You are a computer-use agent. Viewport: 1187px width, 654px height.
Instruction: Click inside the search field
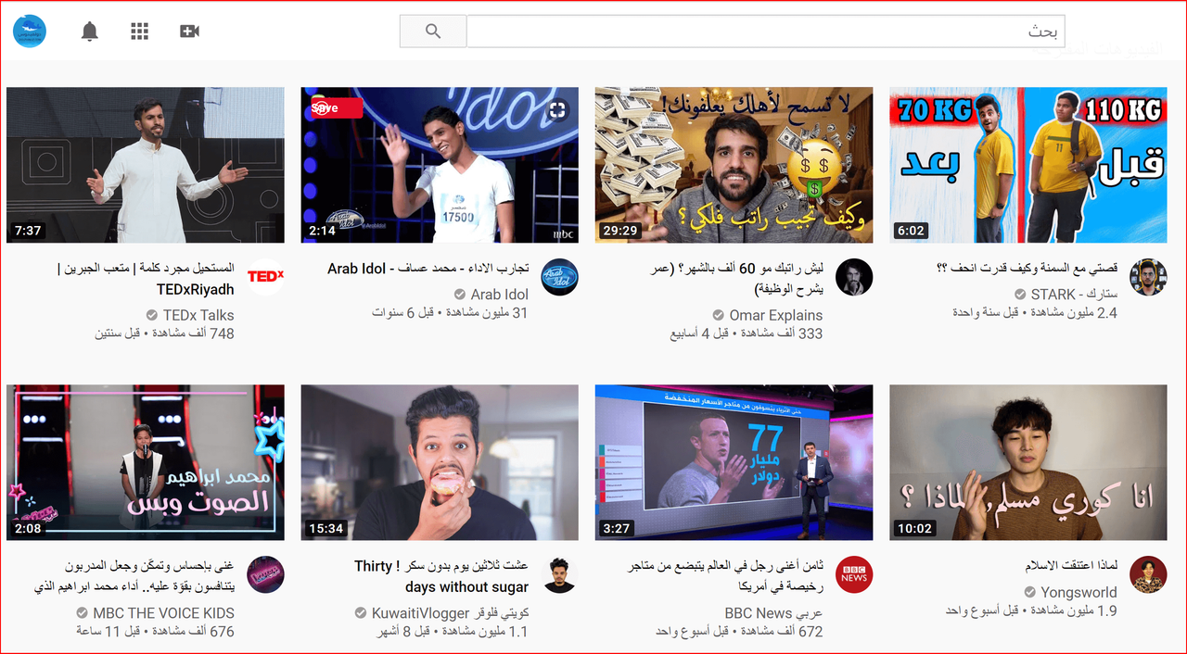(766, 31)
